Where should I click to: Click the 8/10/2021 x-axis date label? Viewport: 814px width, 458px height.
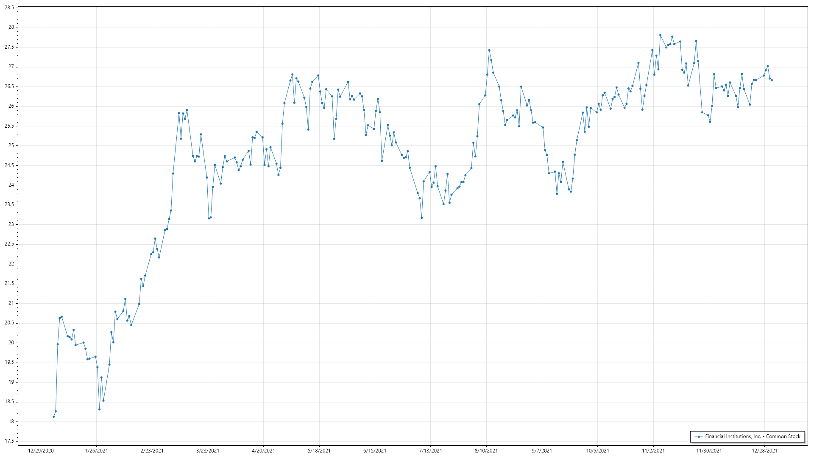click(486, 450)
